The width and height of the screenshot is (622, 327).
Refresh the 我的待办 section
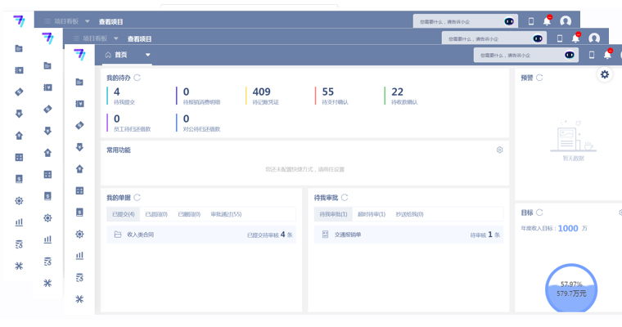click(x=137, y=78)
